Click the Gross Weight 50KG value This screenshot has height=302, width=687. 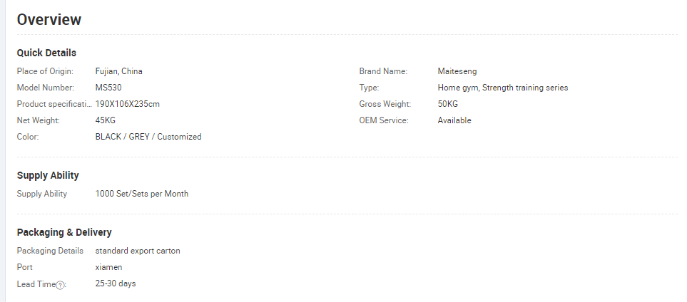pyautogui.click(x=447, y=104)
